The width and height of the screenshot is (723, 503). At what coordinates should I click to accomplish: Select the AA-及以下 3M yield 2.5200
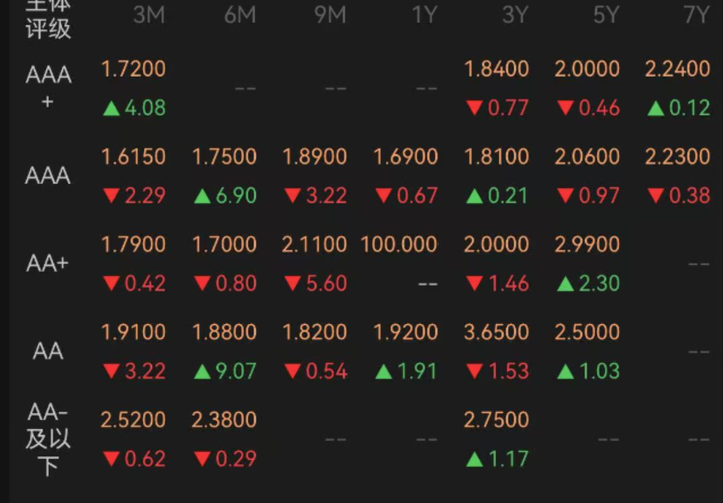(133, 420)
